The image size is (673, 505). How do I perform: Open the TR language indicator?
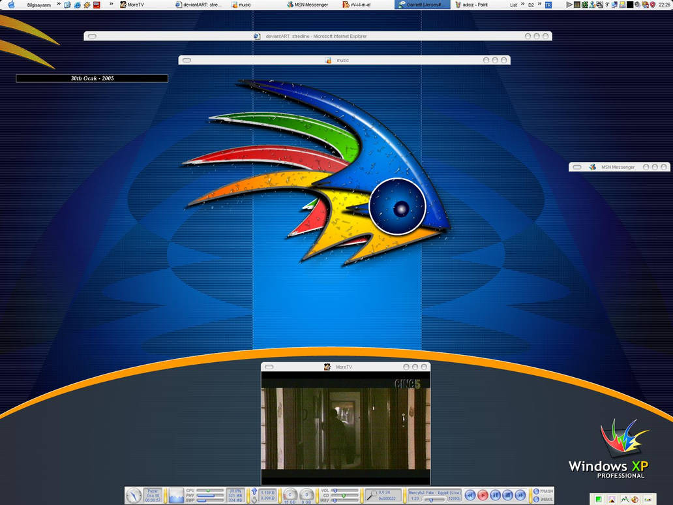[548, 5]
